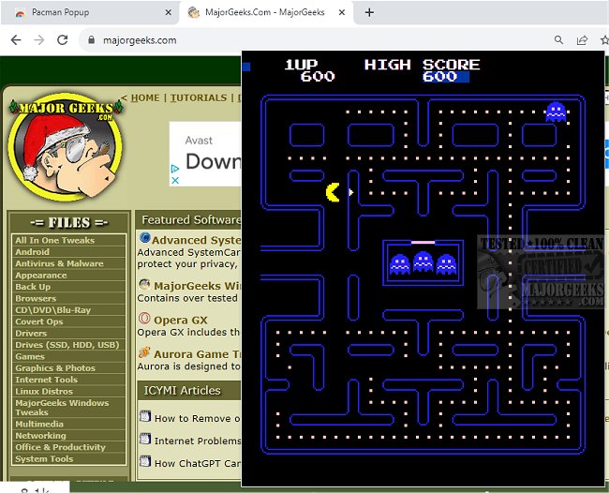Click the 1UP score of 600
The width and height of the screenshot is (609, 493).
tap(318, 76)
